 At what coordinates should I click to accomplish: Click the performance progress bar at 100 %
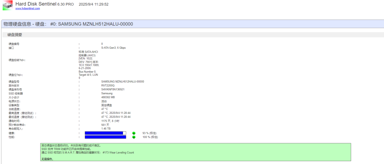pos(105,137)
